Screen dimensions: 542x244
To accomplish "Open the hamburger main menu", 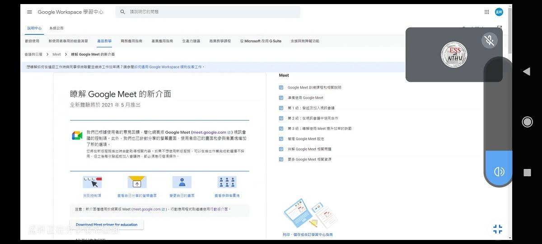I will click(29, 12).
